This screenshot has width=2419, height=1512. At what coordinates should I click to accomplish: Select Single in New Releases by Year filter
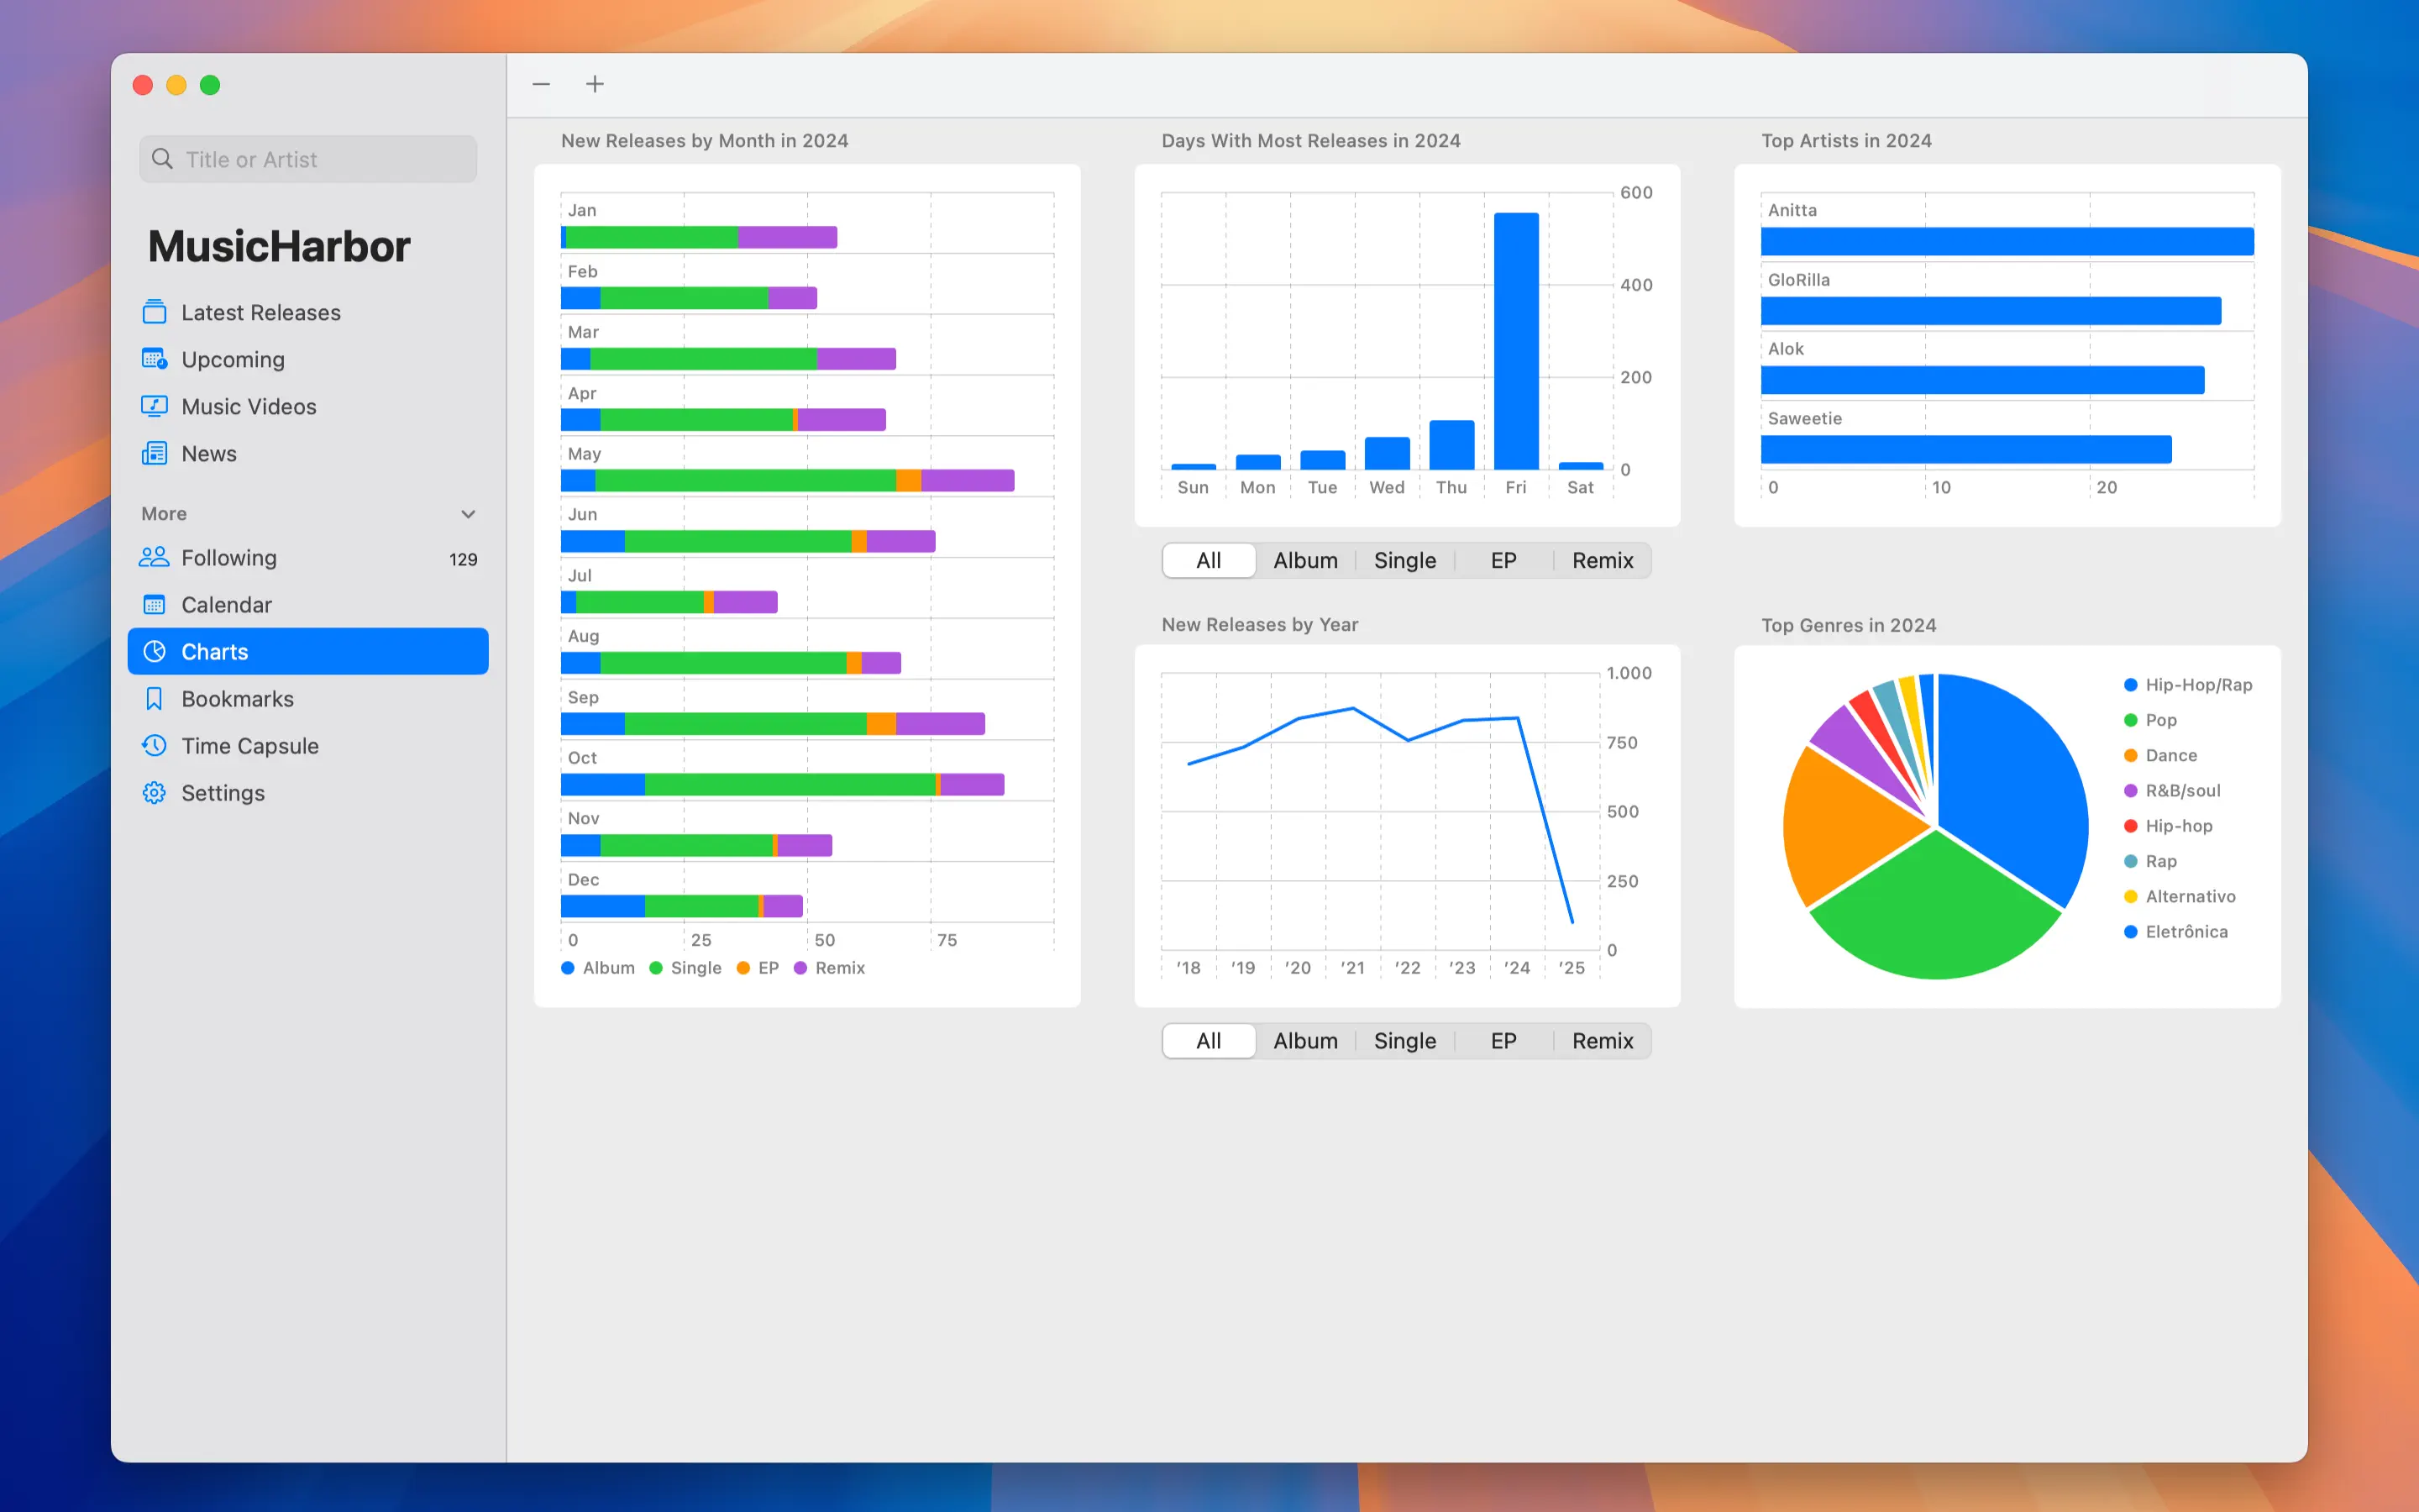click(x=1404, y=1041)
